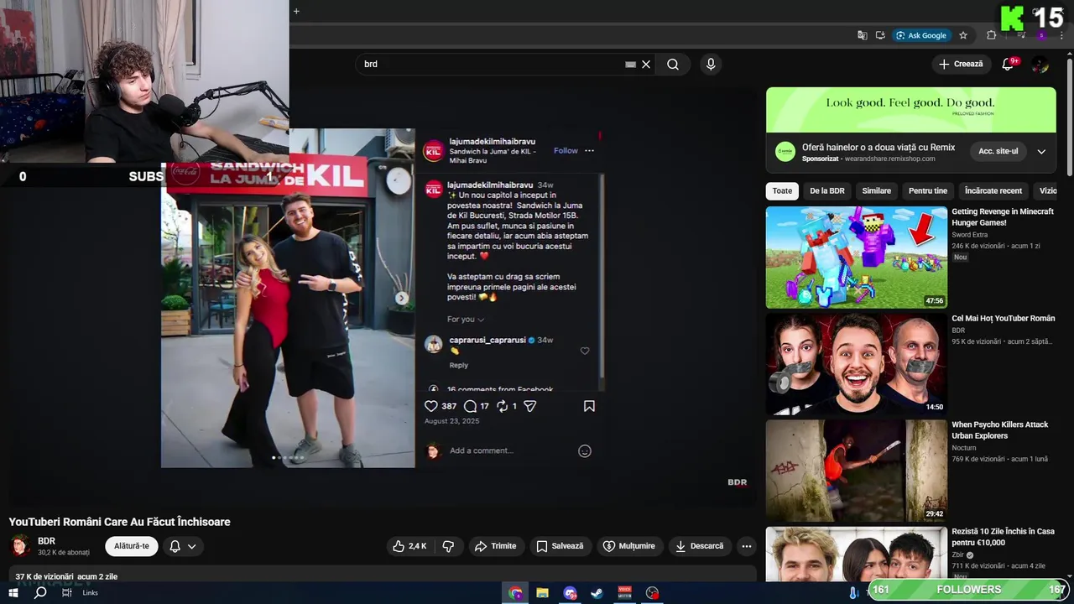Open YouTube notifications bell
The height and width of the screenshot is (604, 1074).
click(x=1009, y=65)
